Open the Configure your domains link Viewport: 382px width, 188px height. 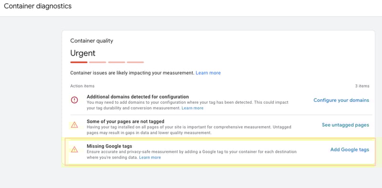click(x=341, y=100)
